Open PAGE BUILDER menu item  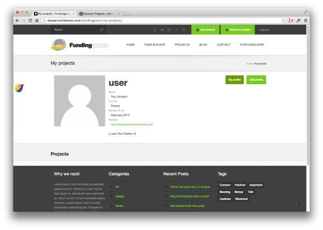tap(155, 45)
